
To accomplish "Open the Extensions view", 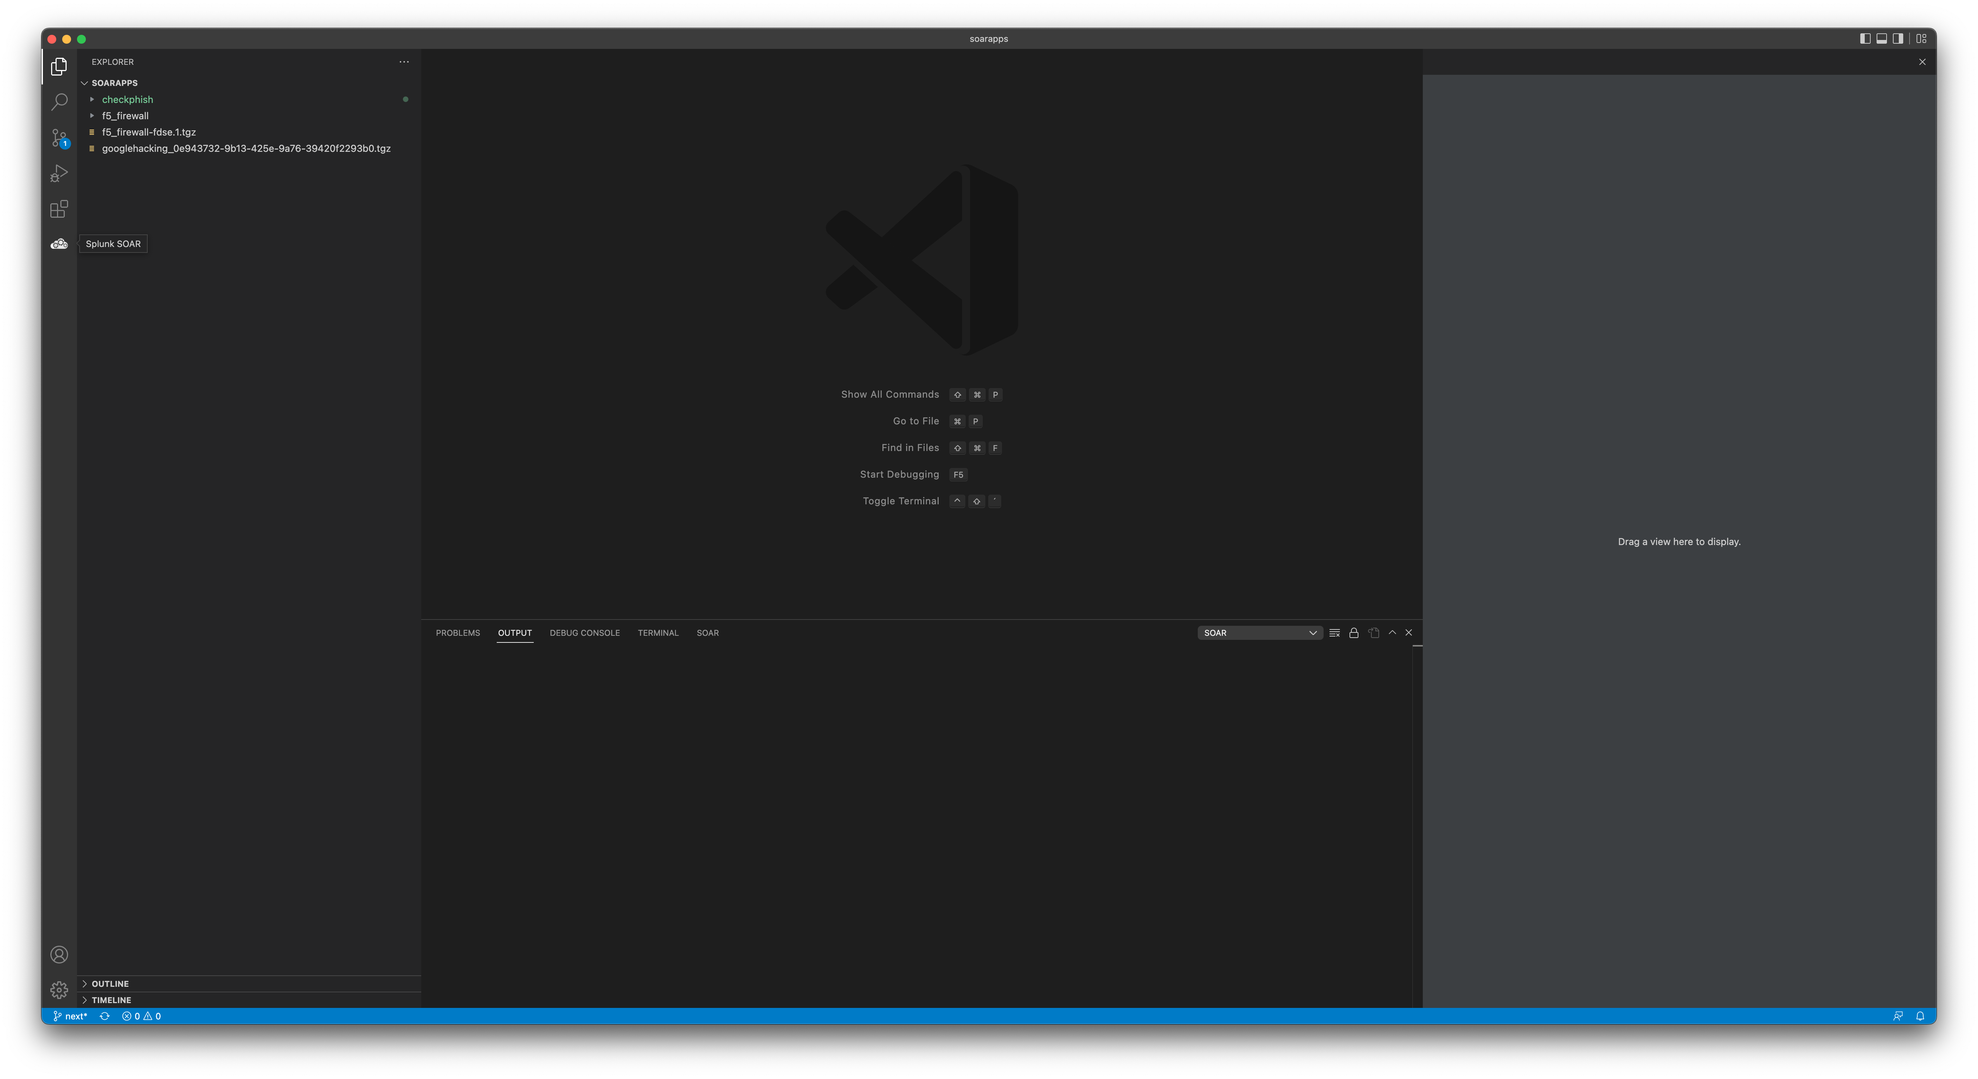I will click(59, 209).
